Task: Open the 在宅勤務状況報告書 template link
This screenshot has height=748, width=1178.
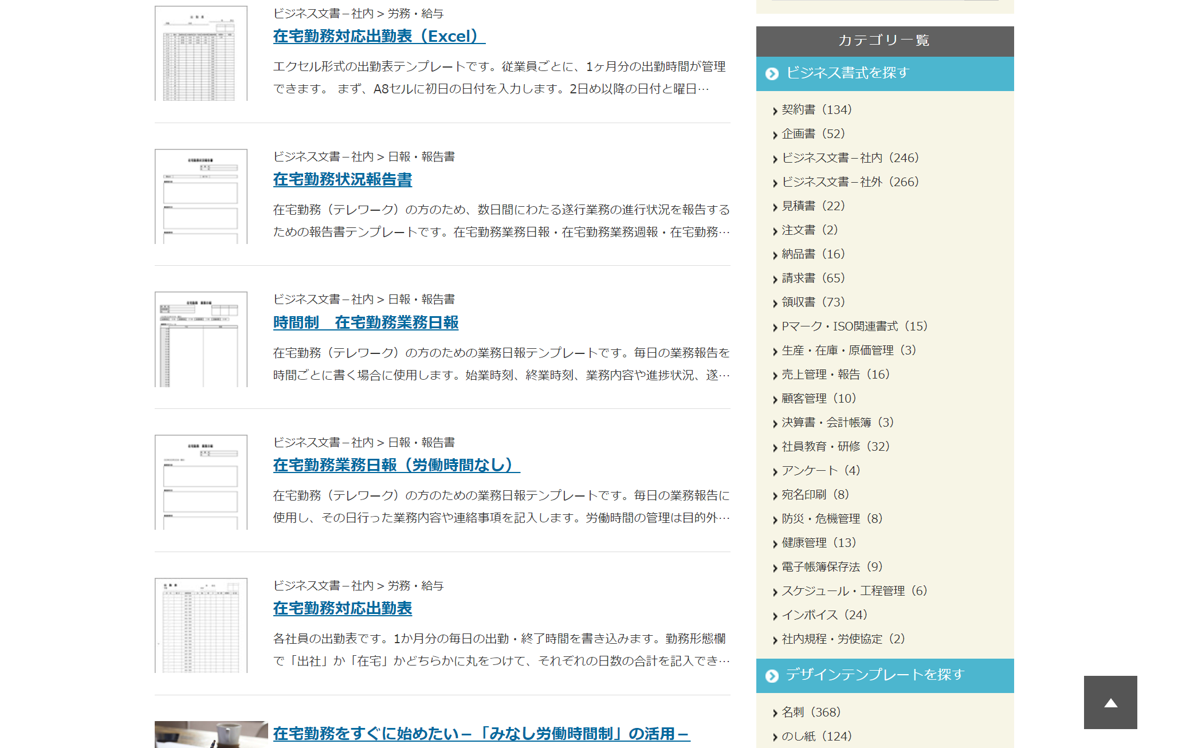Action: point(344,180)
